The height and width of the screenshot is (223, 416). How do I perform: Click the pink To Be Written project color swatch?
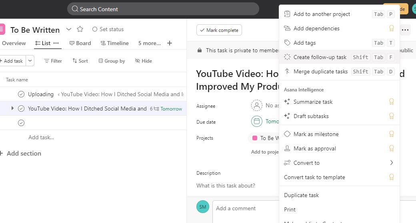pos(255,138)
